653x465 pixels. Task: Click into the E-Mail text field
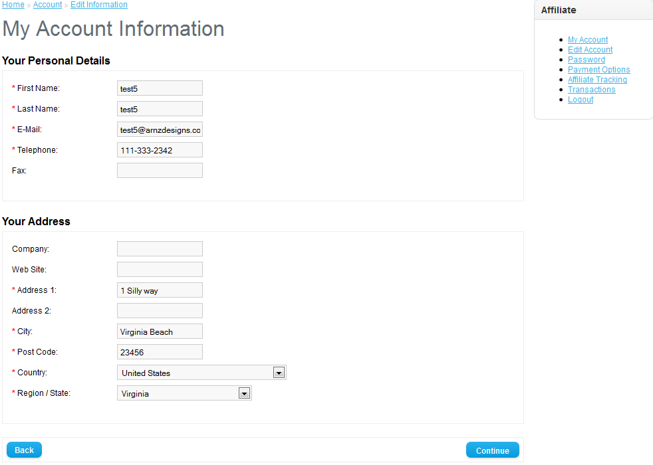160,130
